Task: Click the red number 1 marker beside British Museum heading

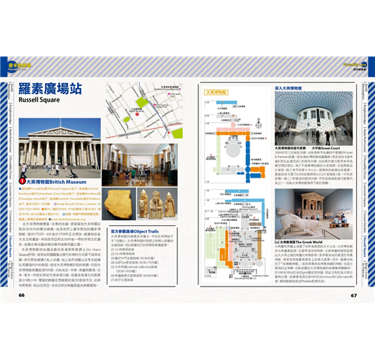Action: pos(22,180)
